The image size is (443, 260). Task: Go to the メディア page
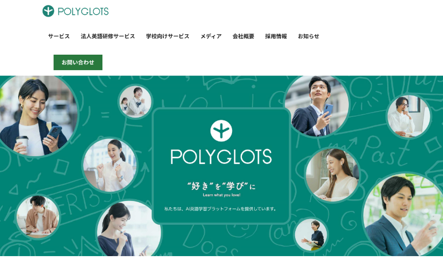(x=211, y=36)
